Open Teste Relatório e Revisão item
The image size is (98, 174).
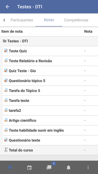[x=50, y=61]
